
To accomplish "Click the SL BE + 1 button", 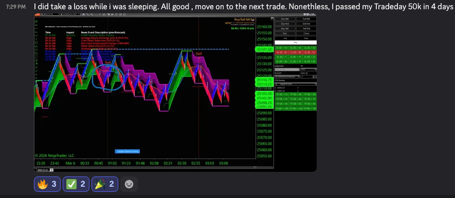I will click(281, 57).
